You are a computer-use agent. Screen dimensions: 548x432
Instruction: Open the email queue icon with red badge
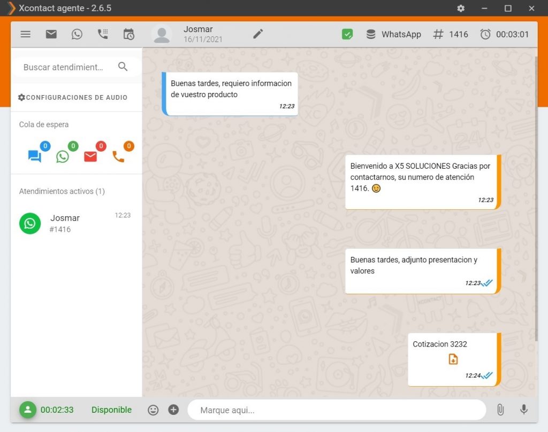click(90, 156)
